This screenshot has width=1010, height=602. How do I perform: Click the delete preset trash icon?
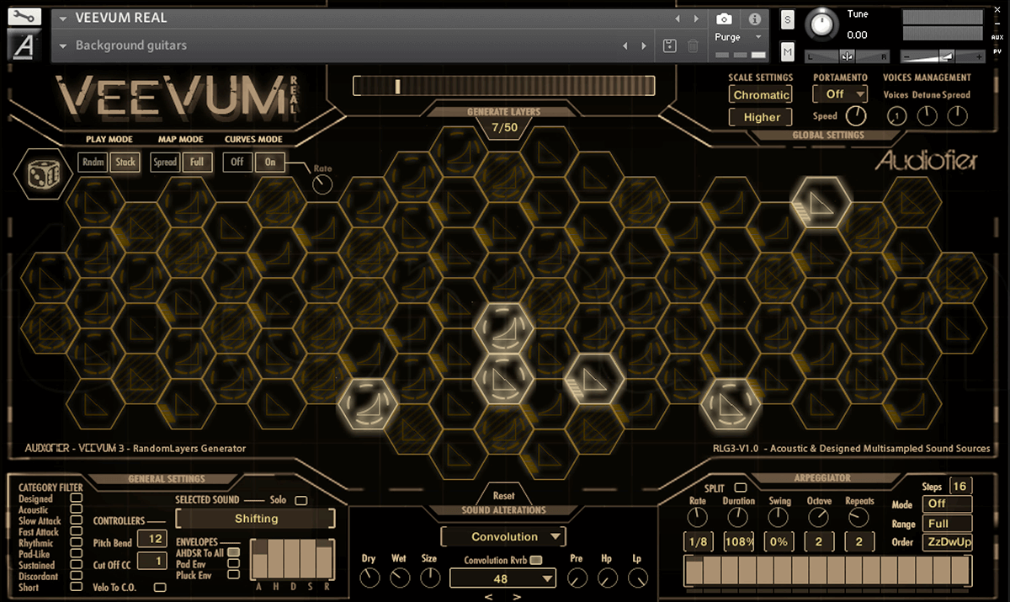(x=693, y=45)
